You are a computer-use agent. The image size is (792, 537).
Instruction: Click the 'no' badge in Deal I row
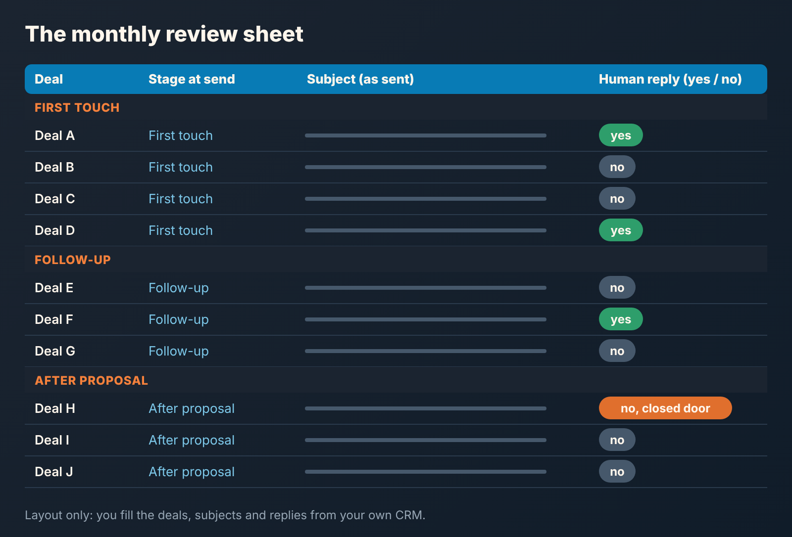click(617, 440)
